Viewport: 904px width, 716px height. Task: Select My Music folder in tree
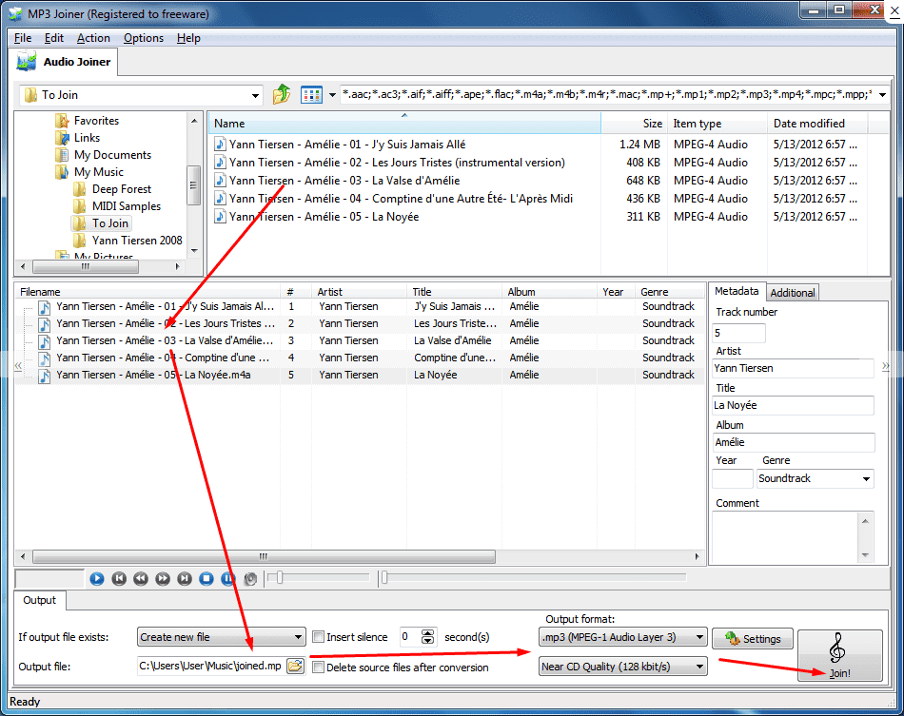[99, 172]
